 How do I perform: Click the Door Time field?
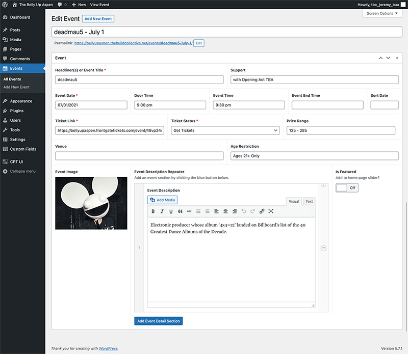[170, 105]
